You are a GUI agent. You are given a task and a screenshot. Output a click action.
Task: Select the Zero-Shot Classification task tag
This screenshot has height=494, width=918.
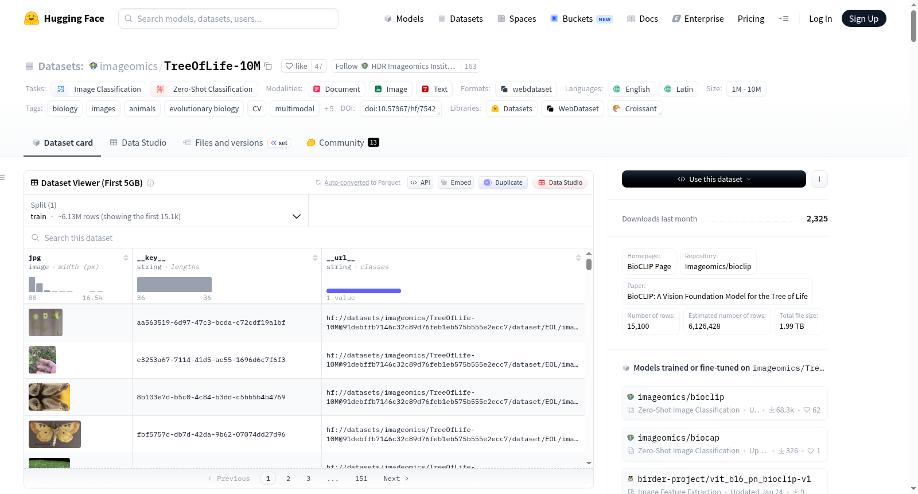(x=204, y=89)
